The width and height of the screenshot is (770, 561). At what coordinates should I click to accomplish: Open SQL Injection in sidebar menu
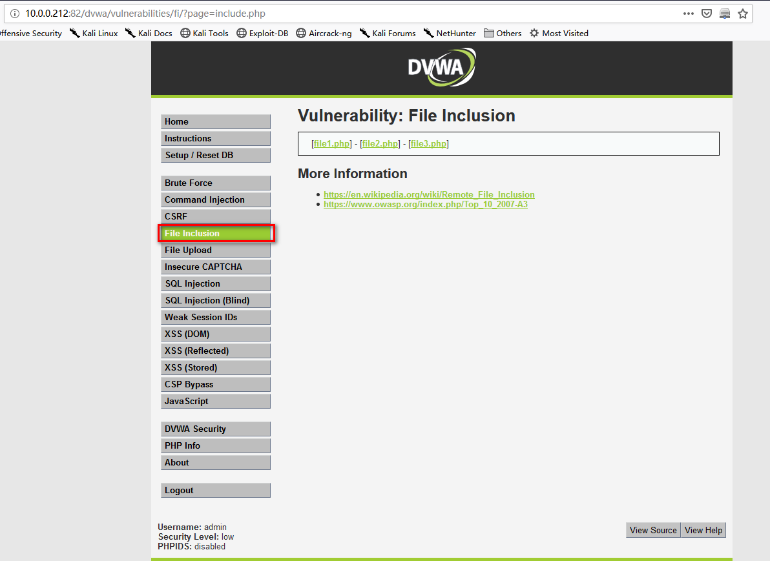point(215,283)
